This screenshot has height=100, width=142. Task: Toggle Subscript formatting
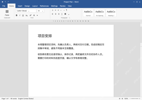[x=27, y=16]
